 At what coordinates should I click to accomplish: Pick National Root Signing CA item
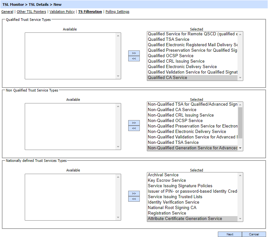click(172, 207)
